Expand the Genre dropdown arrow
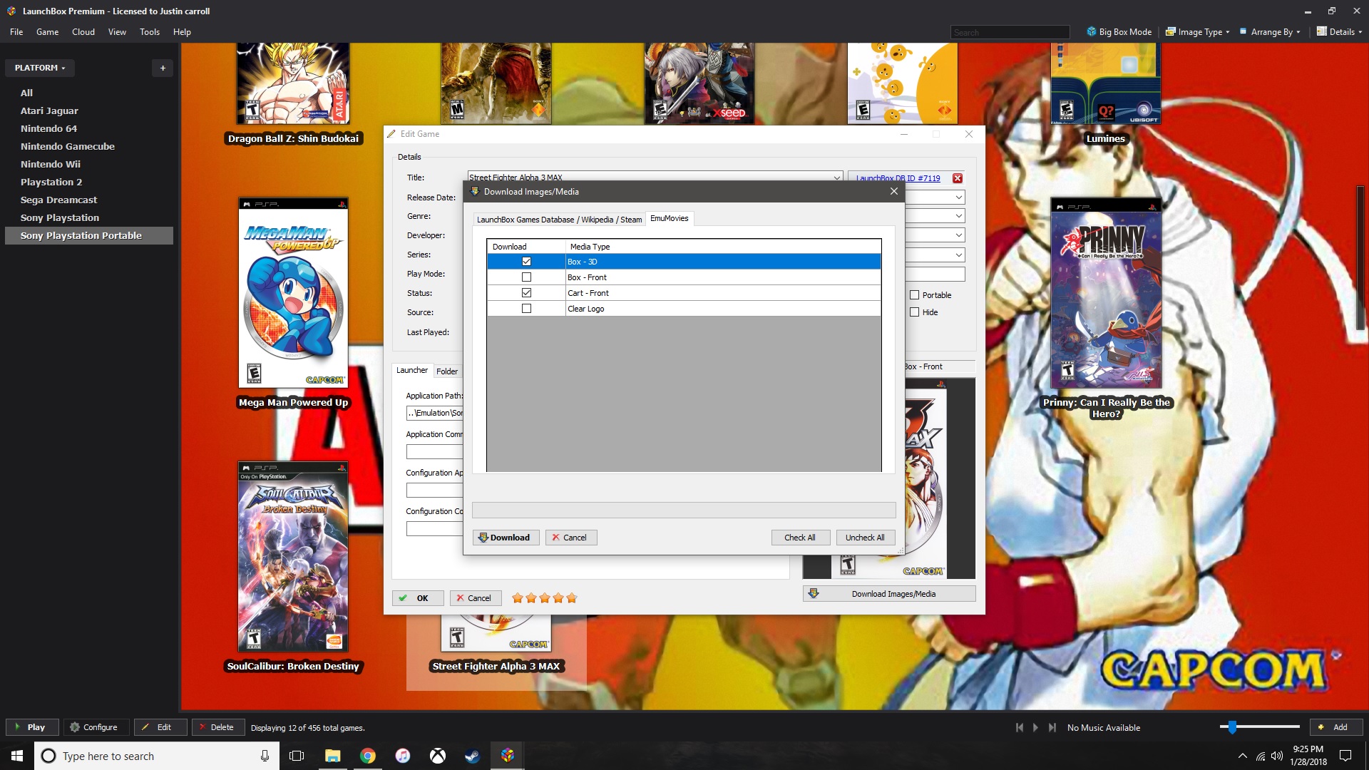Screen dimensions: 1369x770 point(959,216)
